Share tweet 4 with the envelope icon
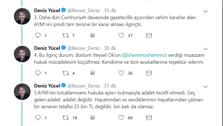The height and width of the screenshot is (126, 223). [x=149, y=73]
